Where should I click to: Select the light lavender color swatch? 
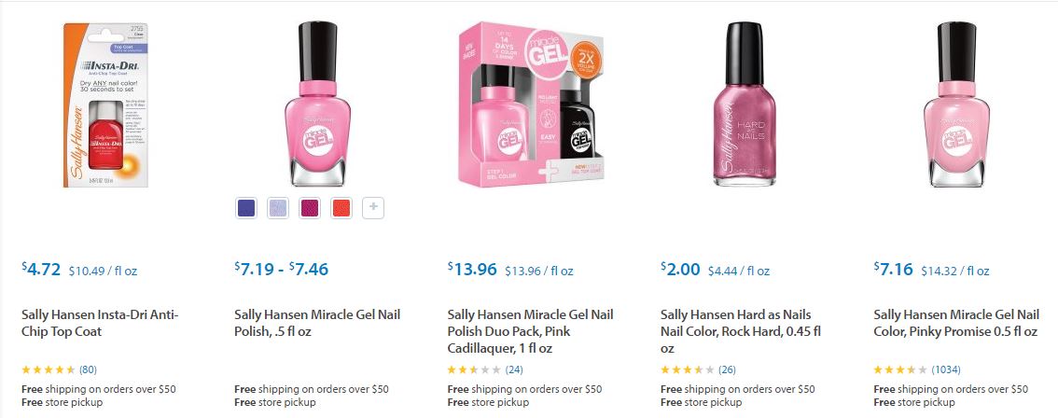(278, 208)
